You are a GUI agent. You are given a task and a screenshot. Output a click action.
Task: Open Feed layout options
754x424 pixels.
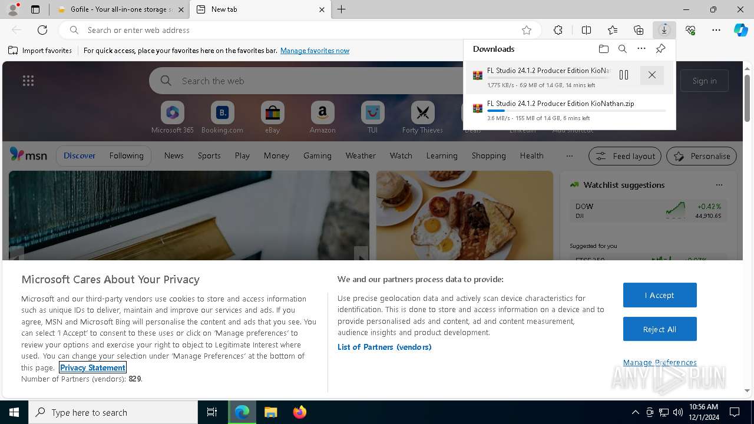(625, 156)
